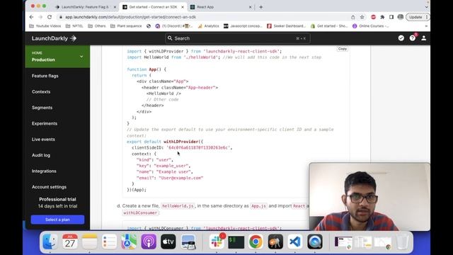Show more bookmarks with the overflow chevron
The height and width of the screenshot is (255, 453).
point(426,26)
